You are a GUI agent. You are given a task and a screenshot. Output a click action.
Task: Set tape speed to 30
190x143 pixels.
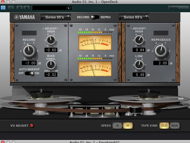coord(128,126)
